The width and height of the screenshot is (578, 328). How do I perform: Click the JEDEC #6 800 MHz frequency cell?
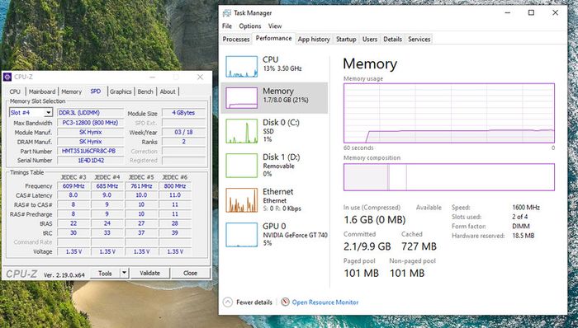click(175, 186)
